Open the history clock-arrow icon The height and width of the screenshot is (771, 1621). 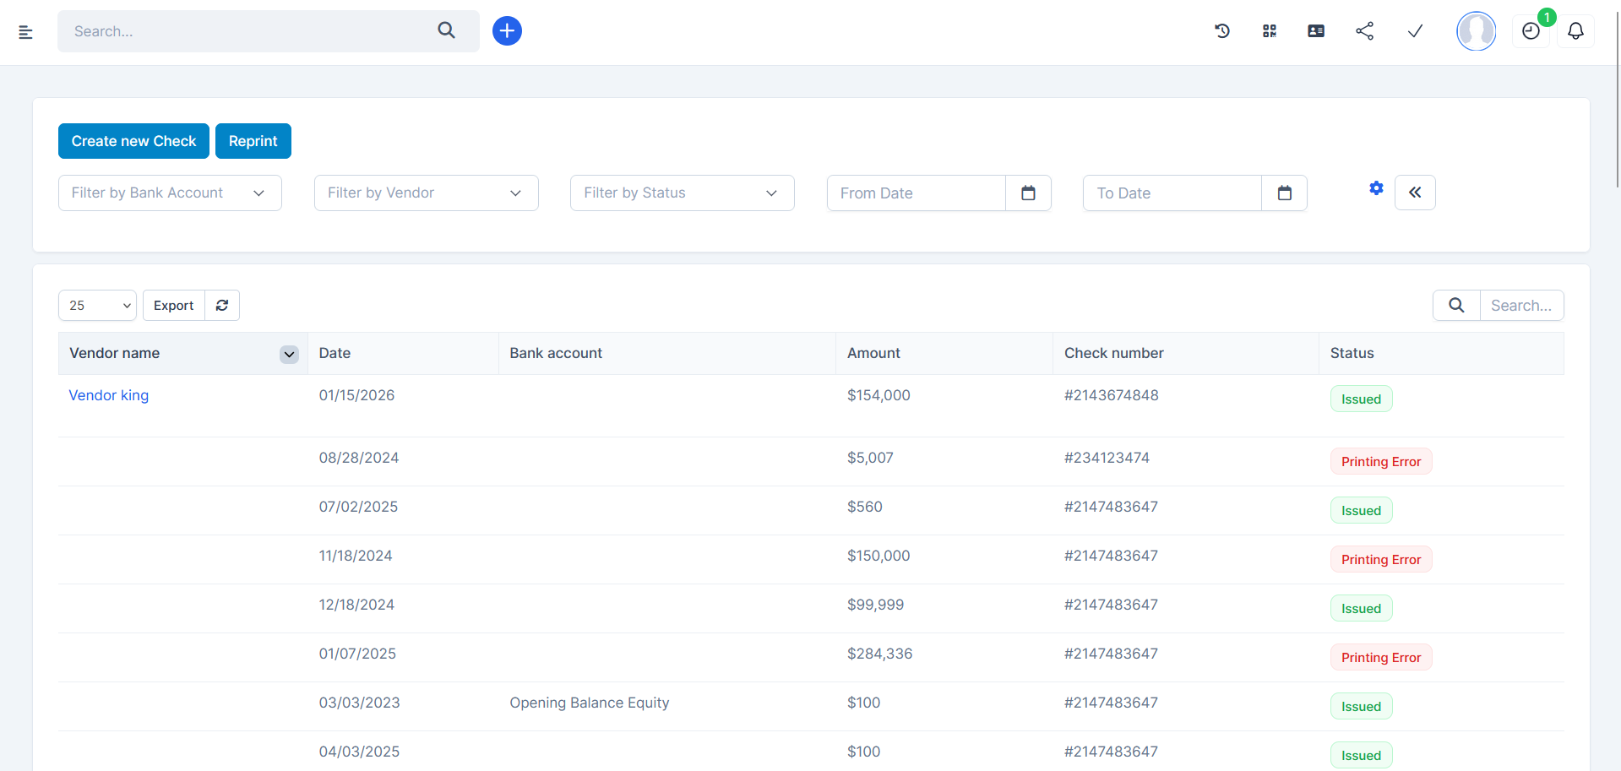tap(1222, 31)
